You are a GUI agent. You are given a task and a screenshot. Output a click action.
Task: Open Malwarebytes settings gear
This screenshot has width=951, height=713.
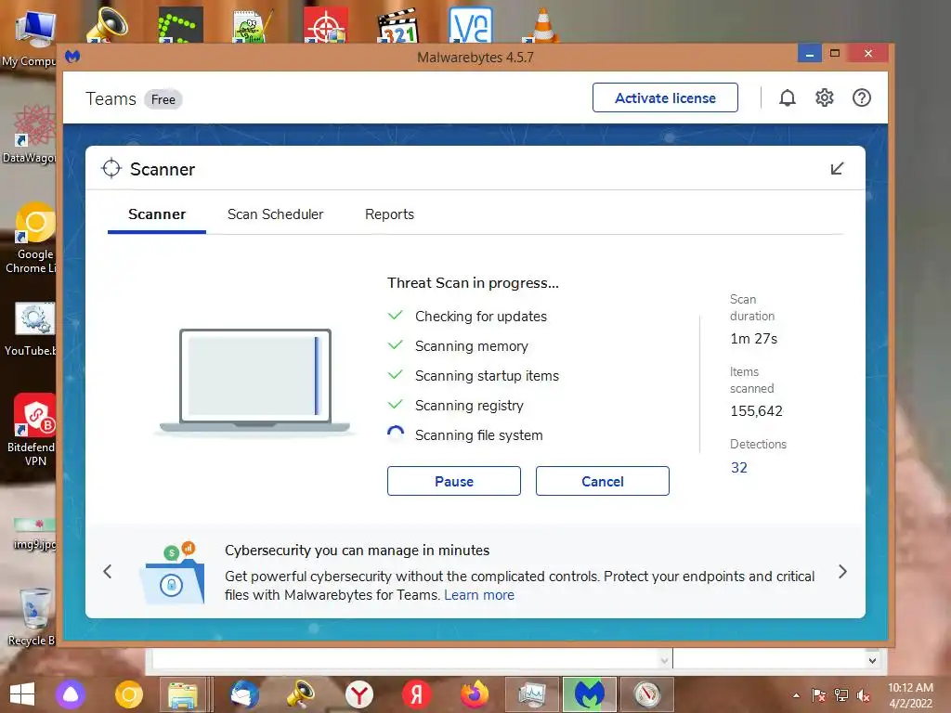click(x=825, y=97)
